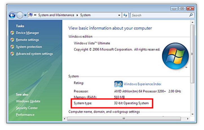Click shield icon beside Device Manager
The image size is (204, 130).
click(x=12, y=33)
